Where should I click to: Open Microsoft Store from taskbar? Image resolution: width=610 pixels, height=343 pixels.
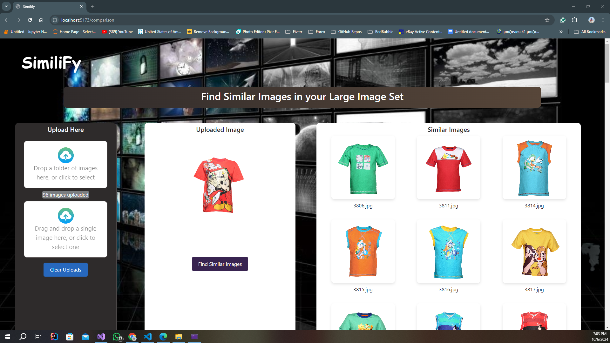(70, 337)
